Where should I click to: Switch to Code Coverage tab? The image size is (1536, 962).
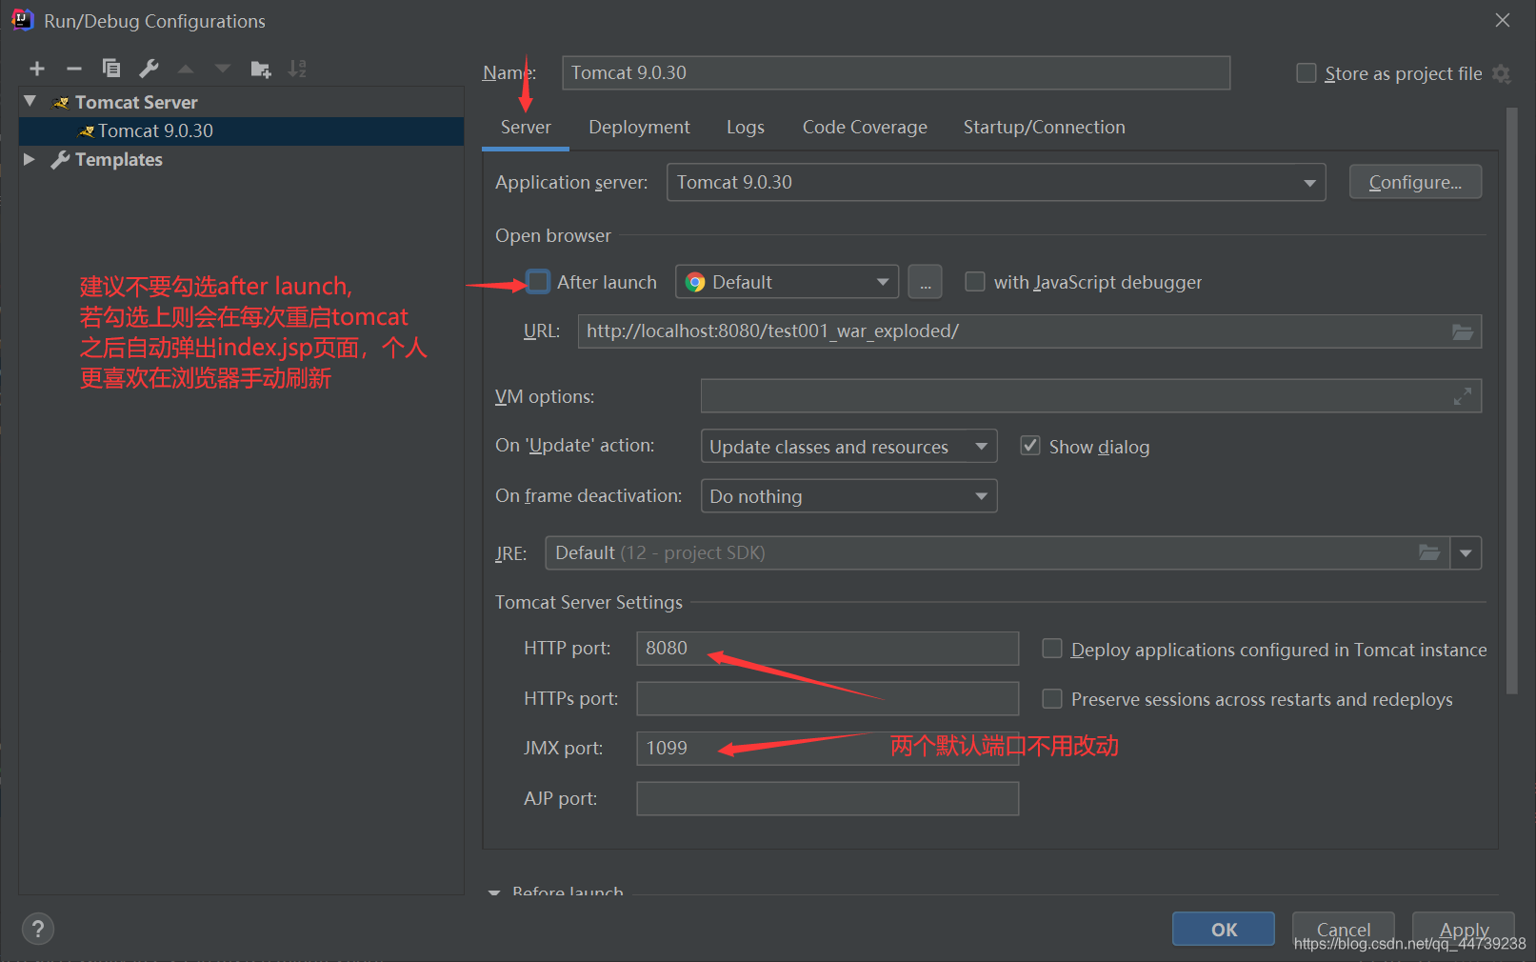[865, 128]
